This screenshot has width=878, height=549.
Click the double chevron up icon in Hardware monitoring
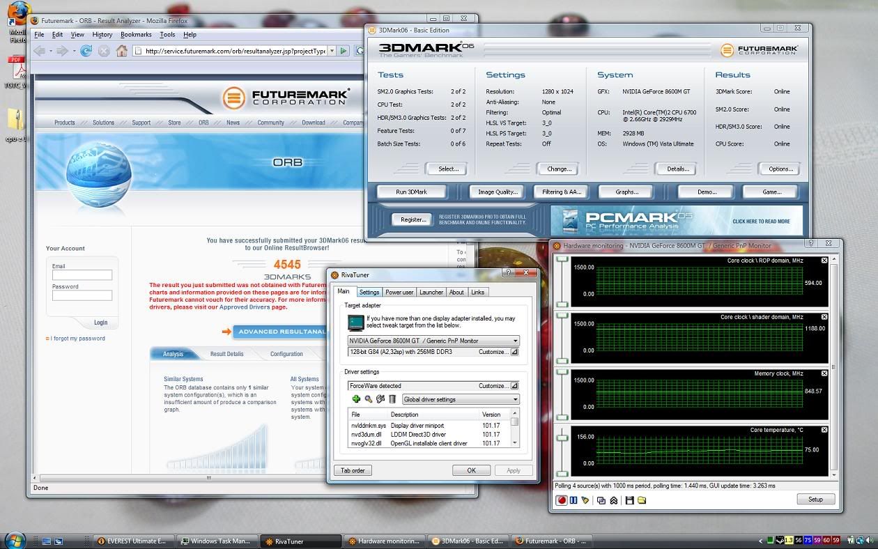[x=614, y=500]
